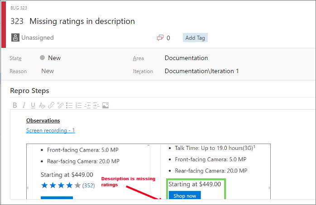Image resolution: width=316 pixels, height=205 pixels.
Task: Open the discussion comments icon
Action: click(160, 38)
